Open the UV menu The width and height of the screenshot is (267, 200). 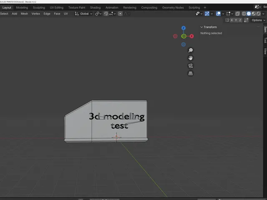pos(66,14)
